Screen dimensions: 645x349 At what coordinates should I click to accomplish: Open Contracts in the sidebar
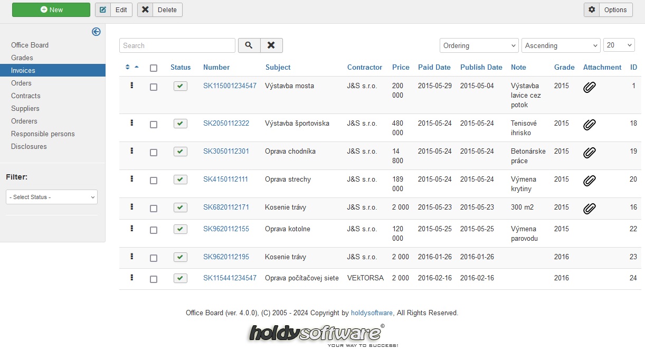click(x=26, y=96)
